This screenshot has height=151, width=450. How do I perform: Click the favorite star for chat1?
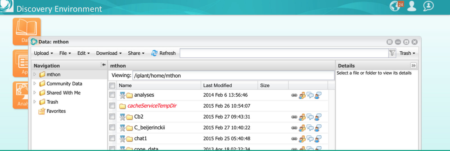(x=122, y=139)
